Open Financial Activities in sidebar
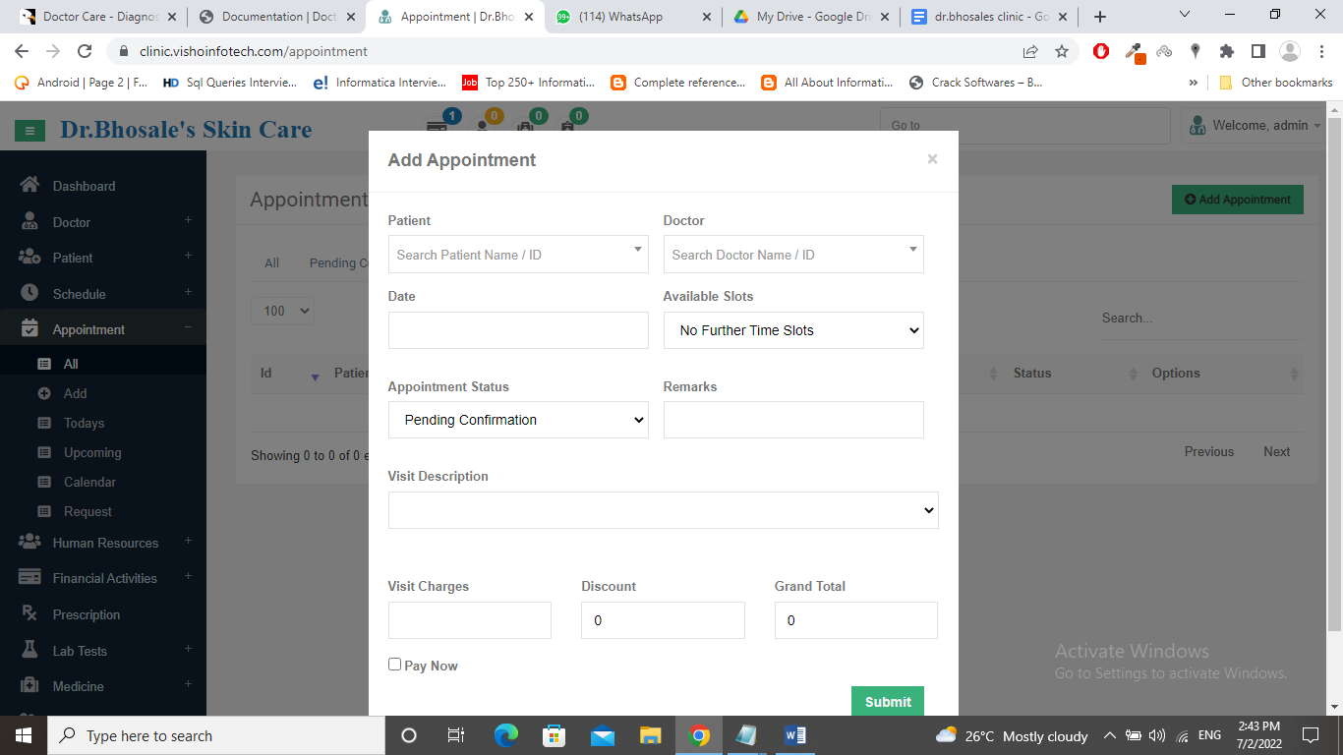The width and height of the screenshot is (1343, 755). [x=104, y=578]
